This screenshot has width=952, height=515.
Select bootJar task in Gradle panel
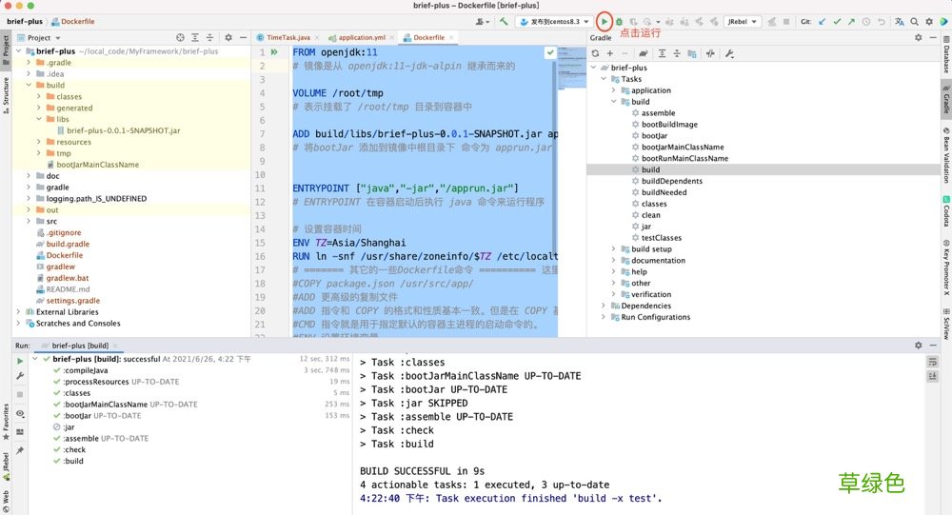coord(654,135)
